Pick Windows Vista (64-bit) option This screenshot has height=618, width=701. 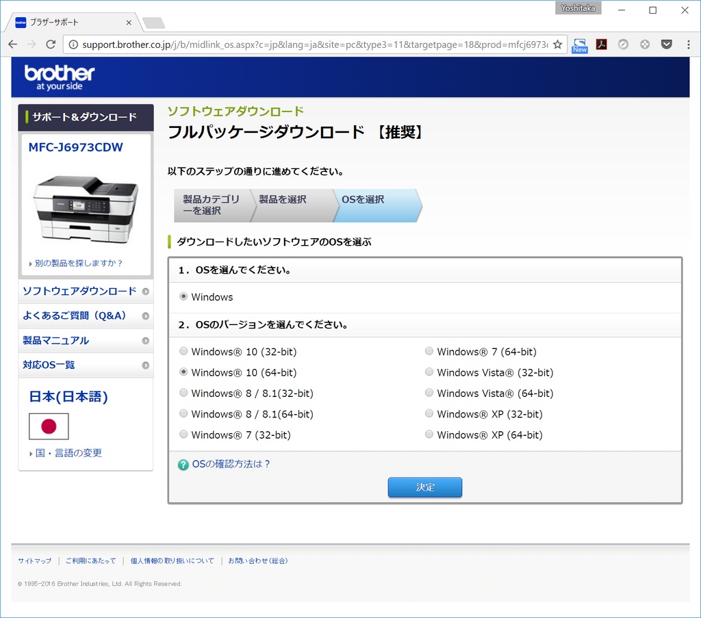tap(429, 393)
